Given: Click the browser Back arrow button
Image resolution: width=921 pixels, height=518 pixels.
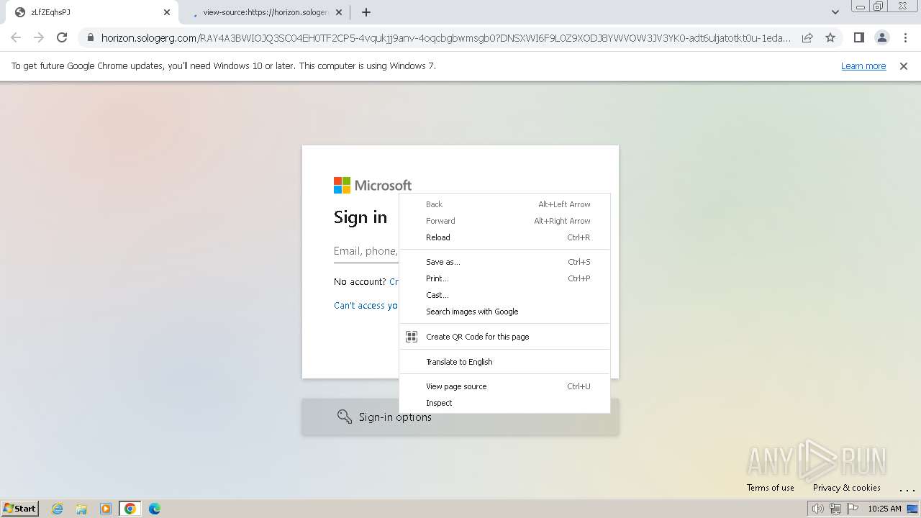Looking at the screenshot, I should tap(16, 37).
